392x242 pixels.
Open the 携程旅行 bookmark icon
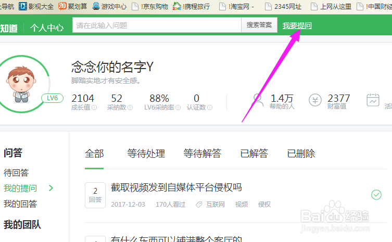(x=177, y=6)
